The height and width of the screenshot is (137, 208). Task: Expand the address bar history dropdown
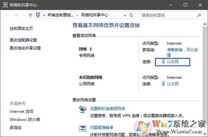(x=125, y=15)
